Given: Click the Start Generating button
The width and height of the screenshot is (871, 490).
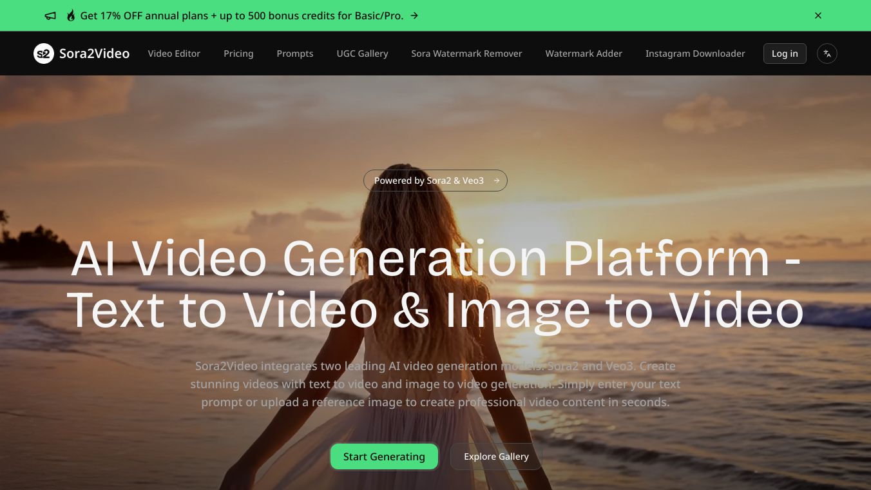Looking at the screenshot, I should [384, 456].
